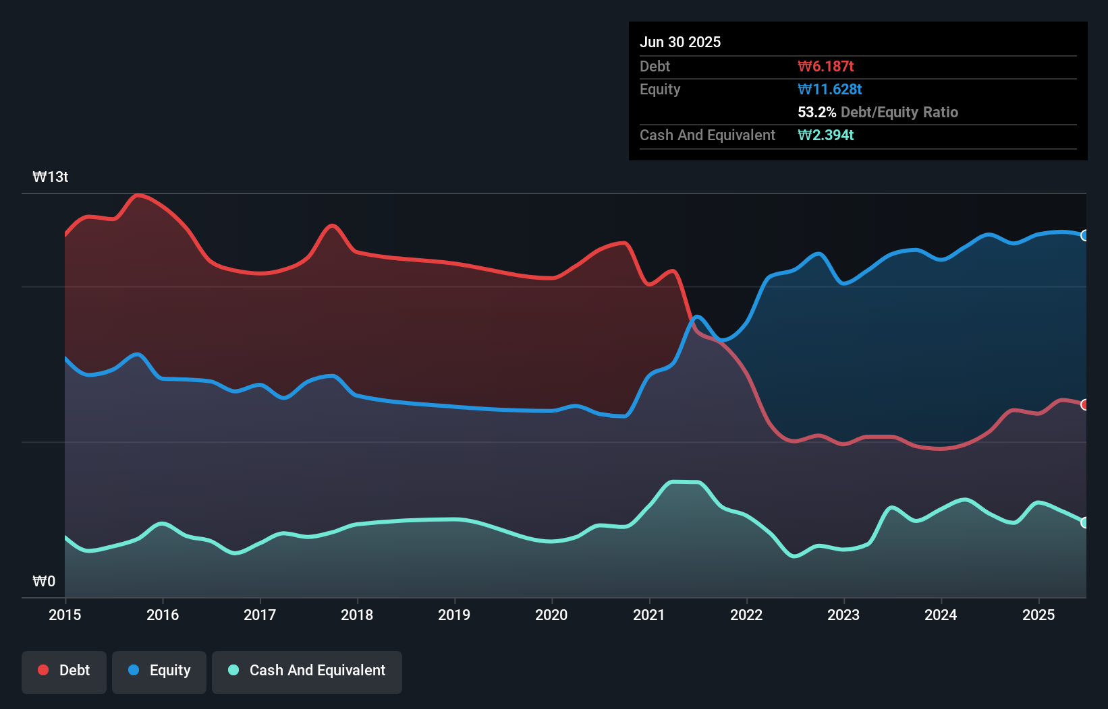Image resolution: width=1108 pixels, height=709 pixels.
Task: Select the 2021 x-axis tick label
Action: 649,615
